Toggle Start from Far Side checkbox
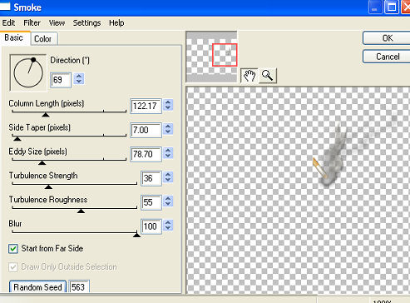410x303 pixels. [13, 249]
